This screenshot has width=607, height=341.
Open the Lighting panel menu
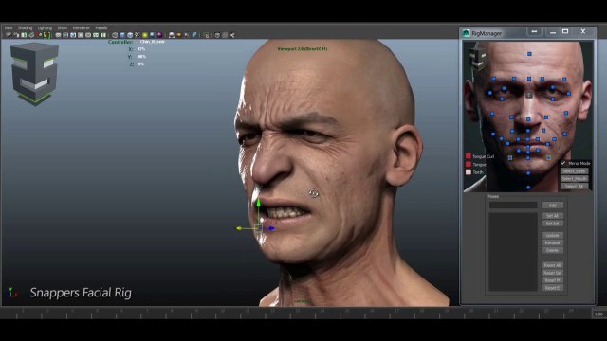[x=45, y=27]
